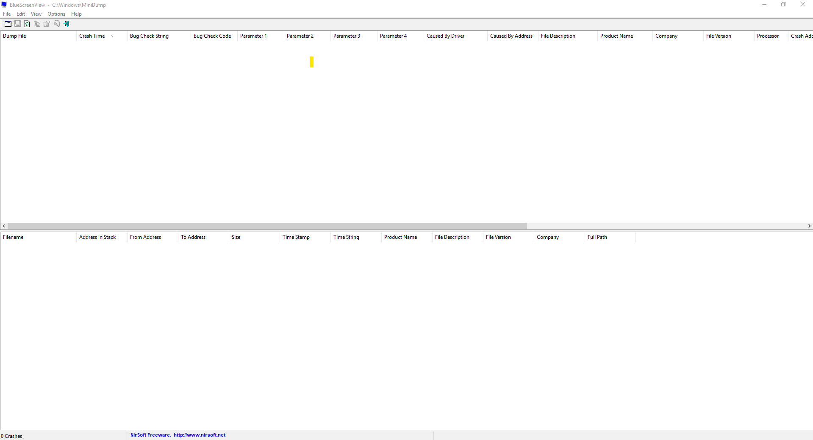Image resolution: width=813 pixels, height=440 pixels.
Task: Sort by the Crash Time column header
Action: click(102, 36)
